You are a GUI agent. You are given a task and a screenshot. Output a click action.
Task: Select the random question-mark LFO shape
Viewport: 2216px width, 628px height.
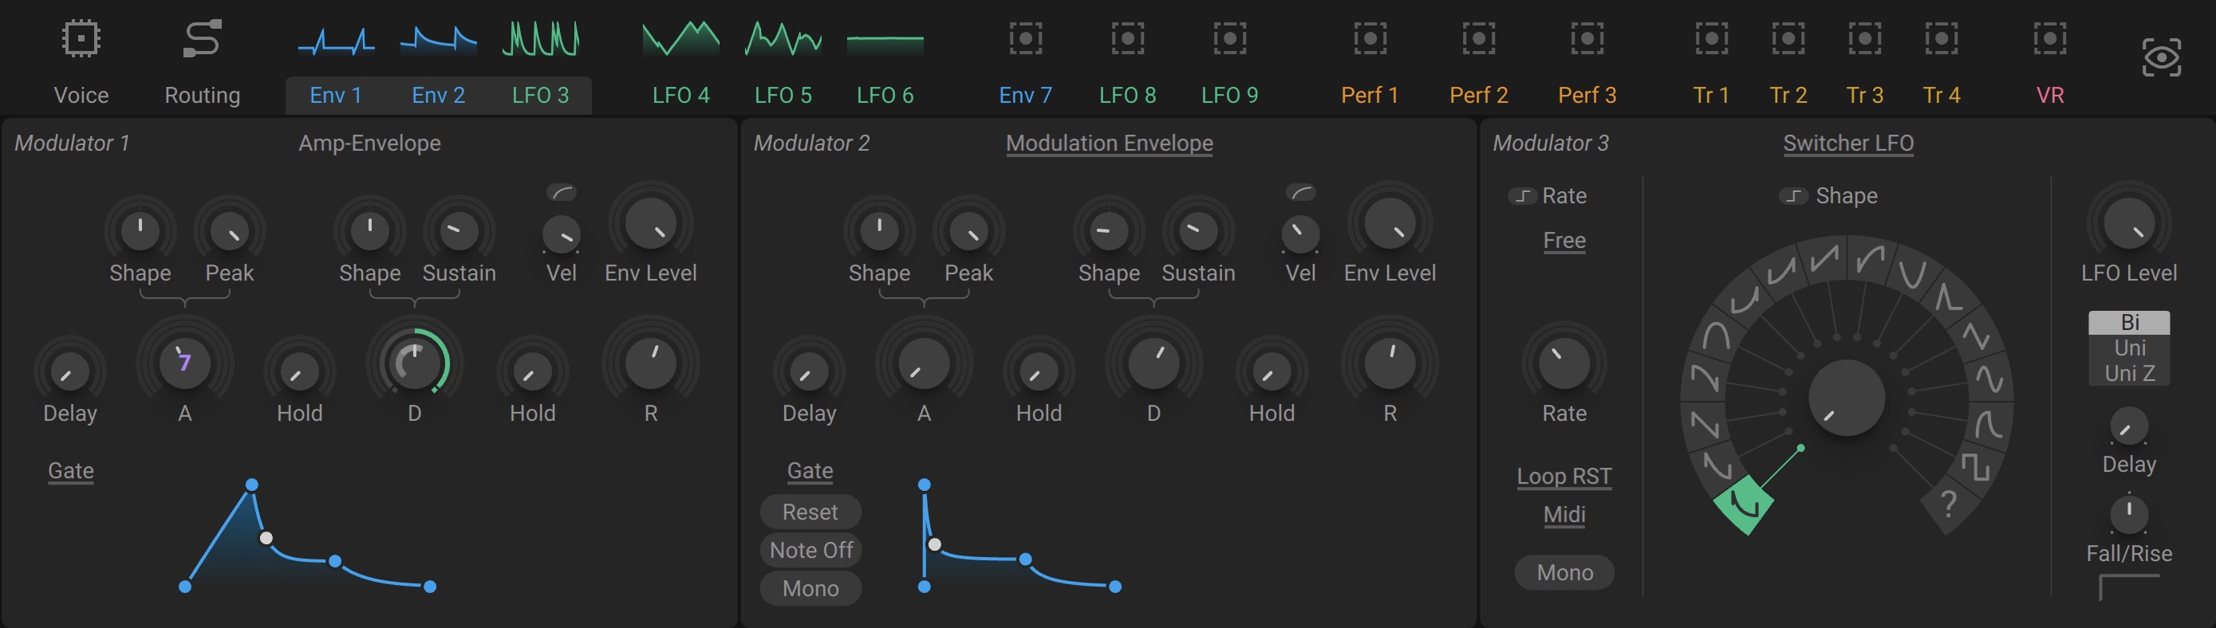pos(1948,503)
